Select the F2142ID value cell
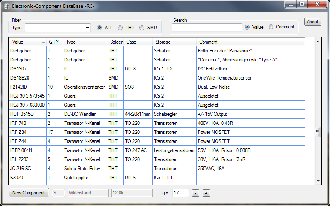 [28, 87]
